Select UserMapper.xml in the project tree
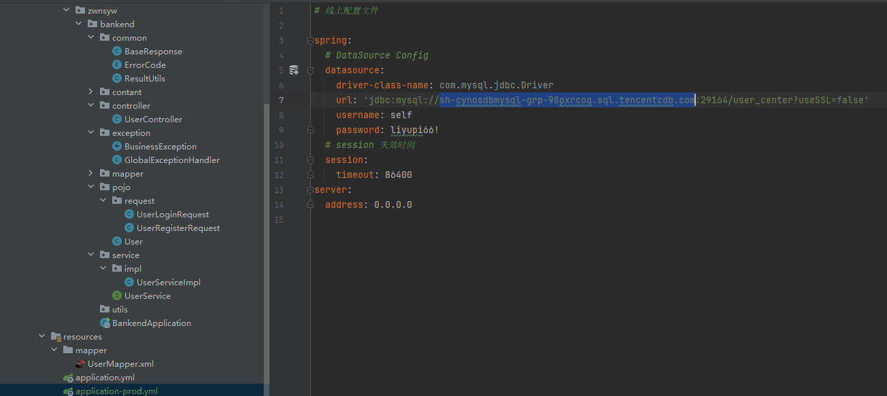The image size is (887, 396). pyautogui.click(x=120, y=363)
